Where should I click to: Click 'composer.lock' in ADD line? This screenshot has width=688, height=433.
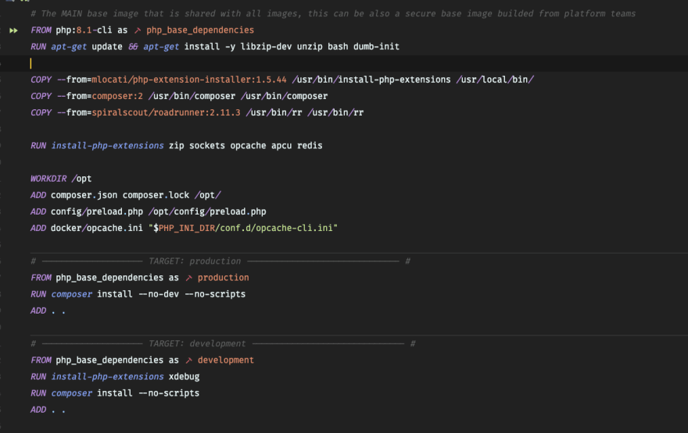(156, 195)
